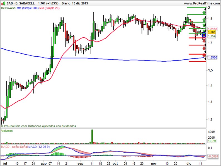
Task: Click the 1,3 price axis label
Action: coord(210,102)
